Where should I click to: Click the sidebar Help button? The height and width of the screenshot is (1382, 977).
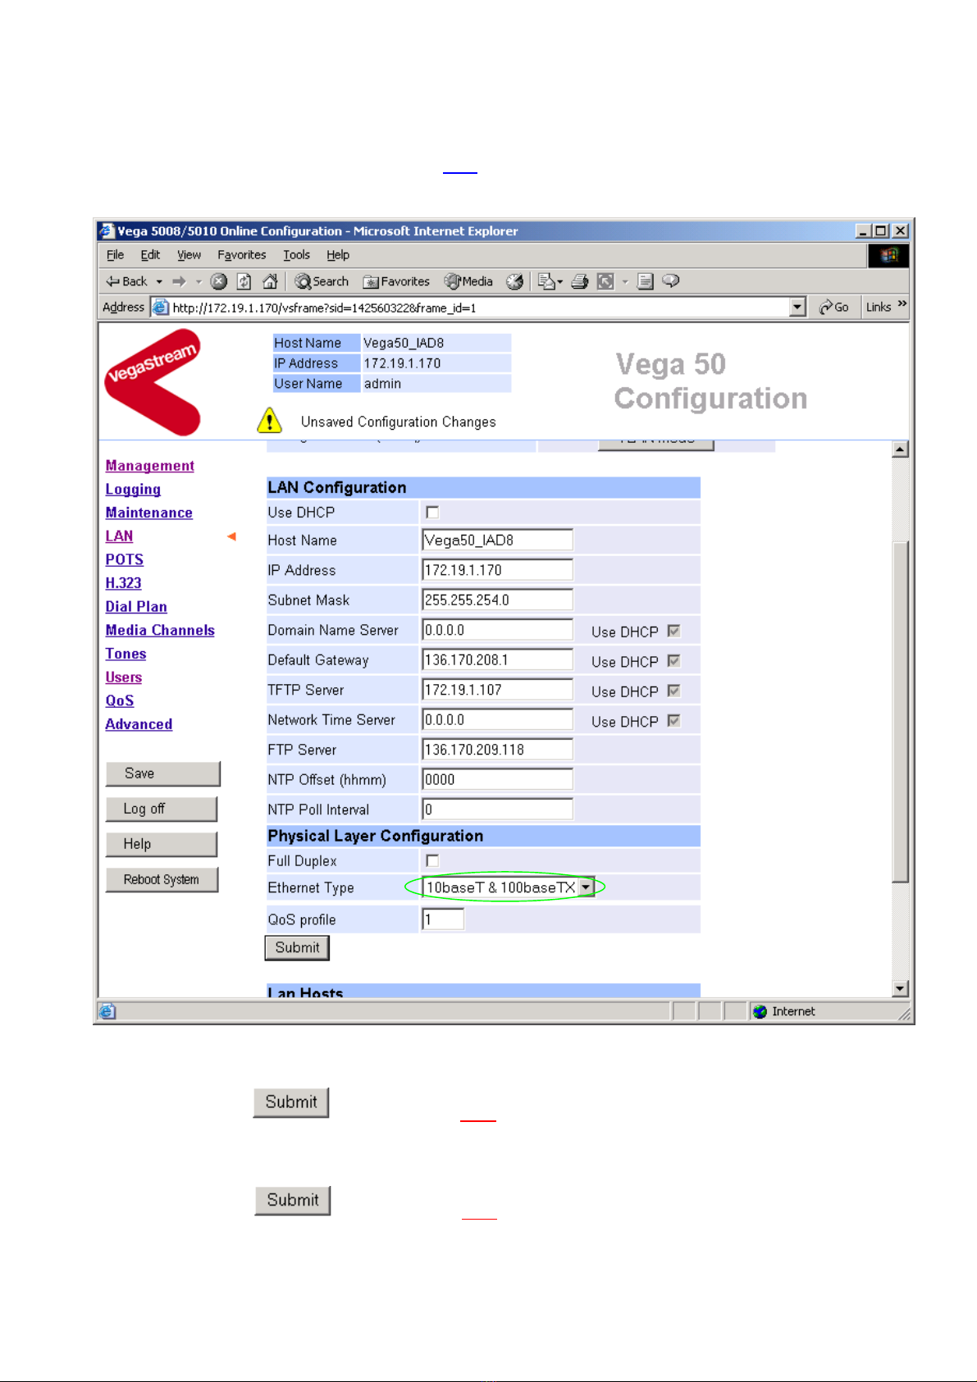click(162, 844)
